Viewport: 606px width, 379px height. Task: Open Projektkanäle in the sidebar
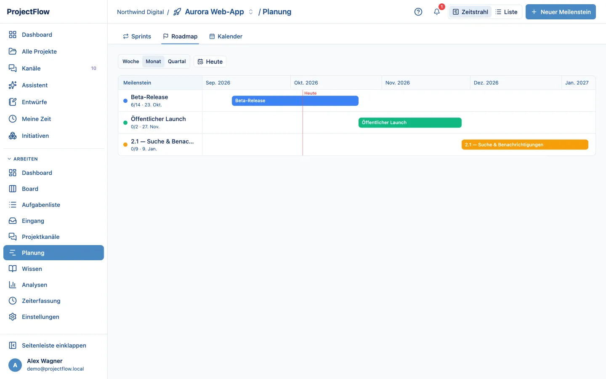(x=53, y=237)
